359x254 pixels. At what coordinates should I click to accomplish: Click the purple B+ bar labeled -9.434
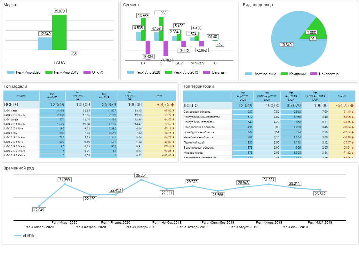tap(148, 50)
